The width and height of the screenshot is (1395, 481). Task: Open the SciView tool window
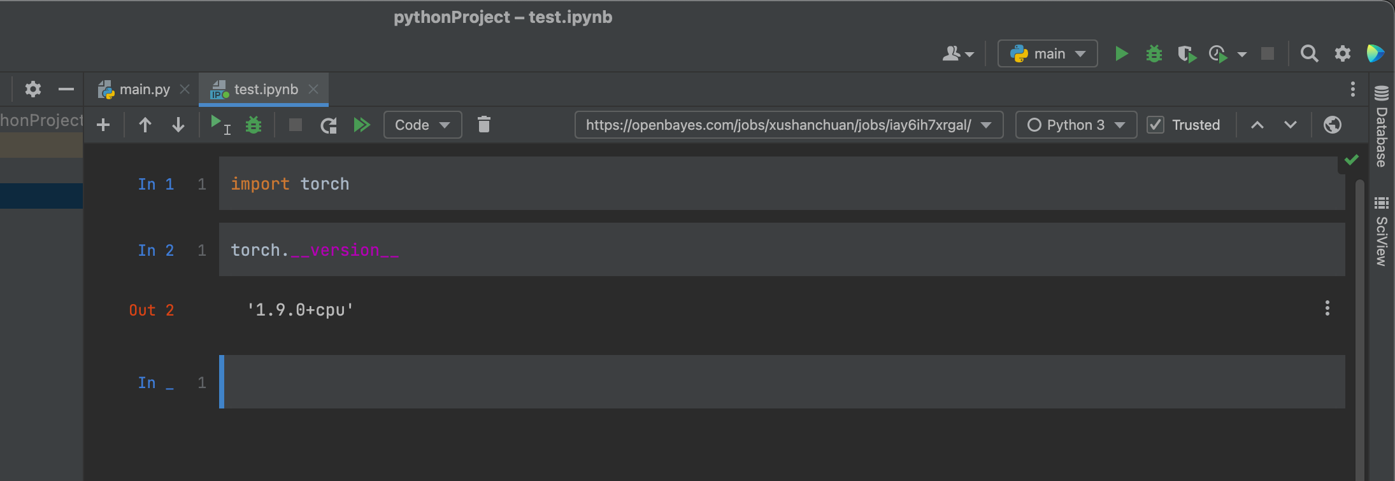pyautogui.click(x=1381, y=232)
